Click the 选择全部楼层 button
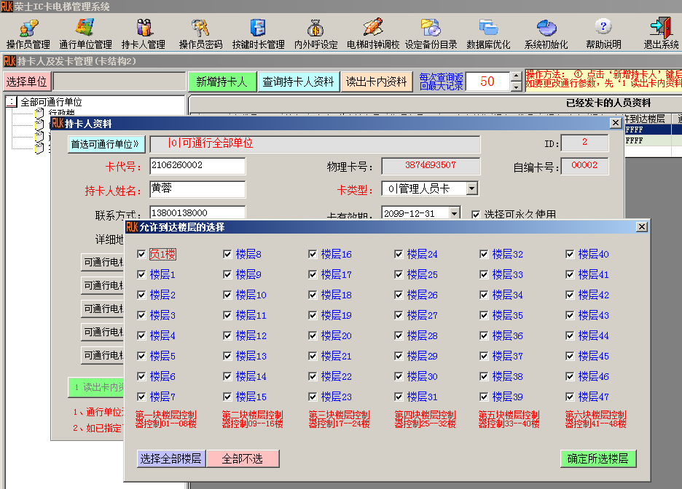682x489 pixels. pyautogui.click(x=171, y=458)
